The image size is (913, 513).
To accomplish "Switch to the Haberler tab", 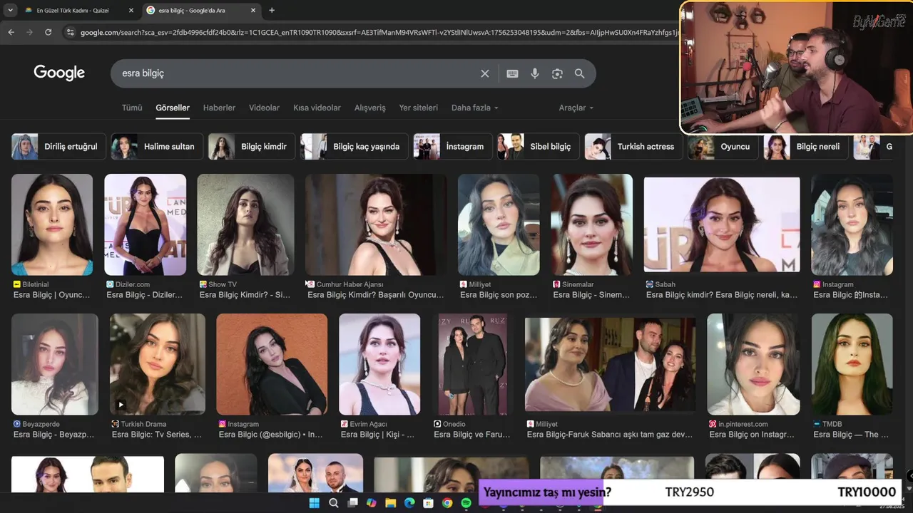I will [219, 108].
